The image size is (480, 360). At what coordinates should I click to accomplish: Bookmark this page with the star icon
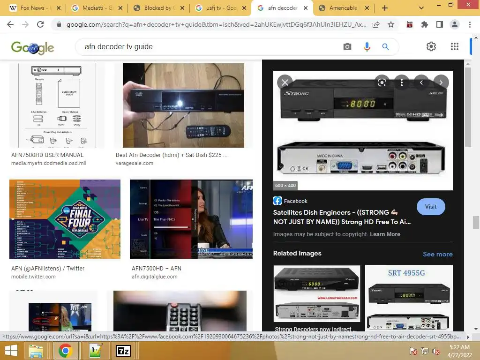tap(391, 24)
